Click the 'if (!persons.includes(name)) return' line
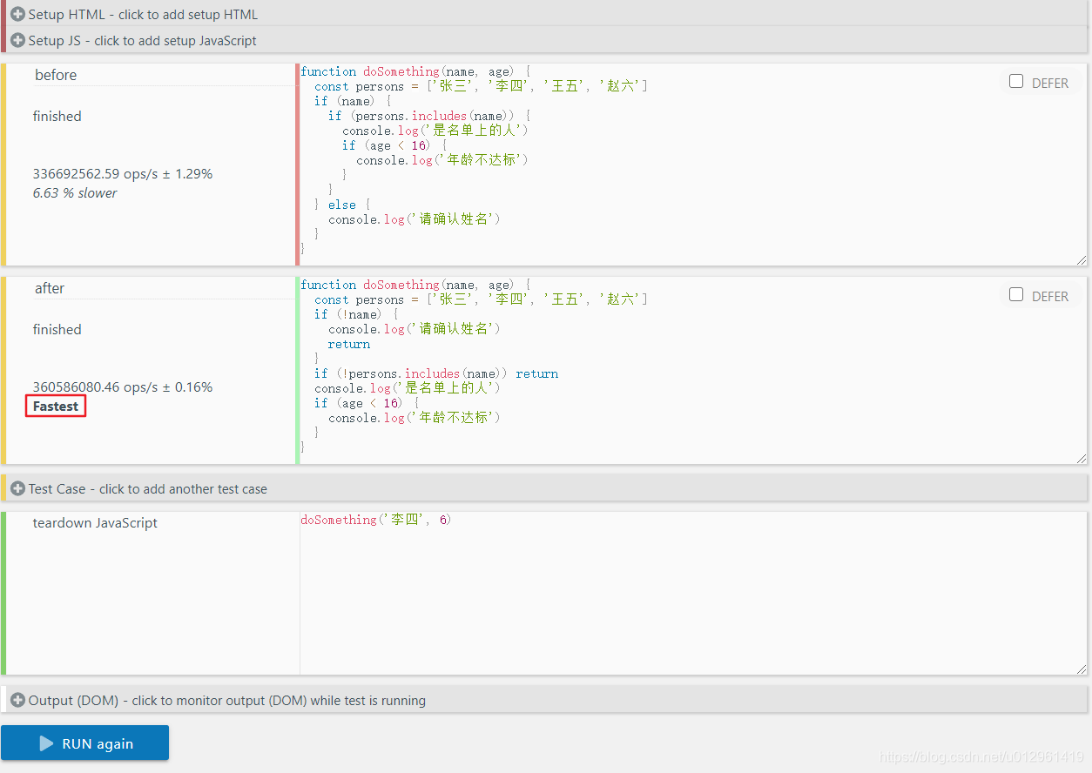Viewport: 1092px width, 773px height. pos(436,373)
